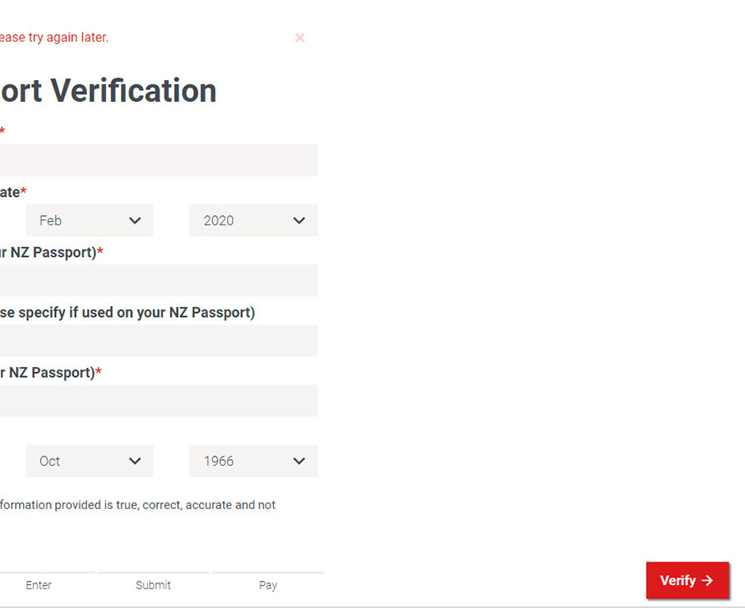Viewport: 745px width, 610px height.
Task: Expand the 1966 year dropdown
Action: point(253,461)
